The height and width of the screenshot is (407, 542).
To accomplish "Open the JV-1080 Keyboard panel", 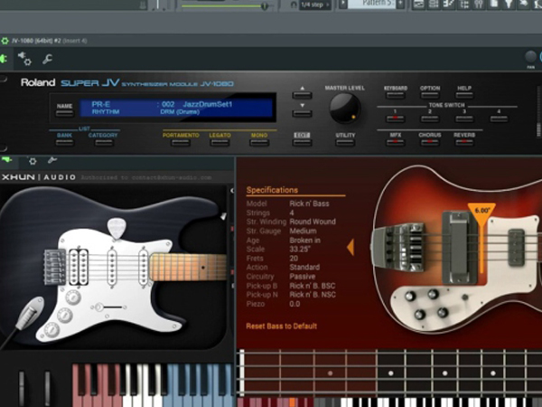I will coord(395,95).
